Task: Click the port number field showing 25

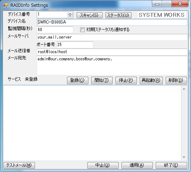Action: point(75,45)
